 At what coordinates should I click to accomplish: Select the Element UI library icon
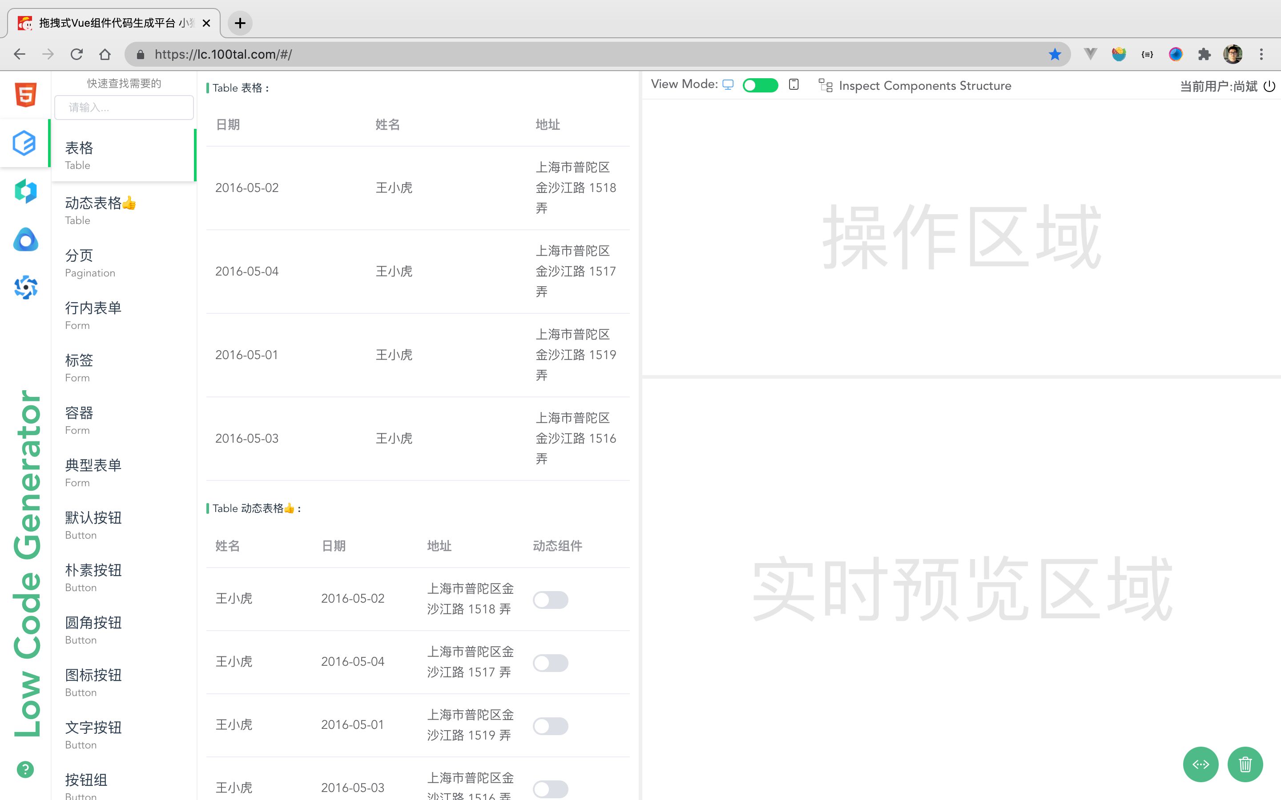point(24,143)
